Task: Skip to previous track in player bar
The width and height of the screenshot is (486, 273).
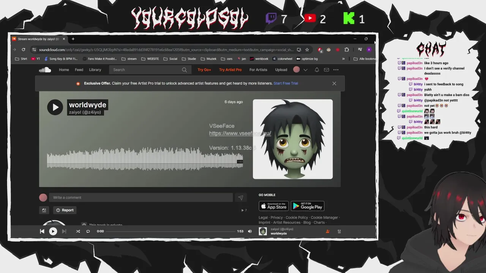Action: coord(42,231)
